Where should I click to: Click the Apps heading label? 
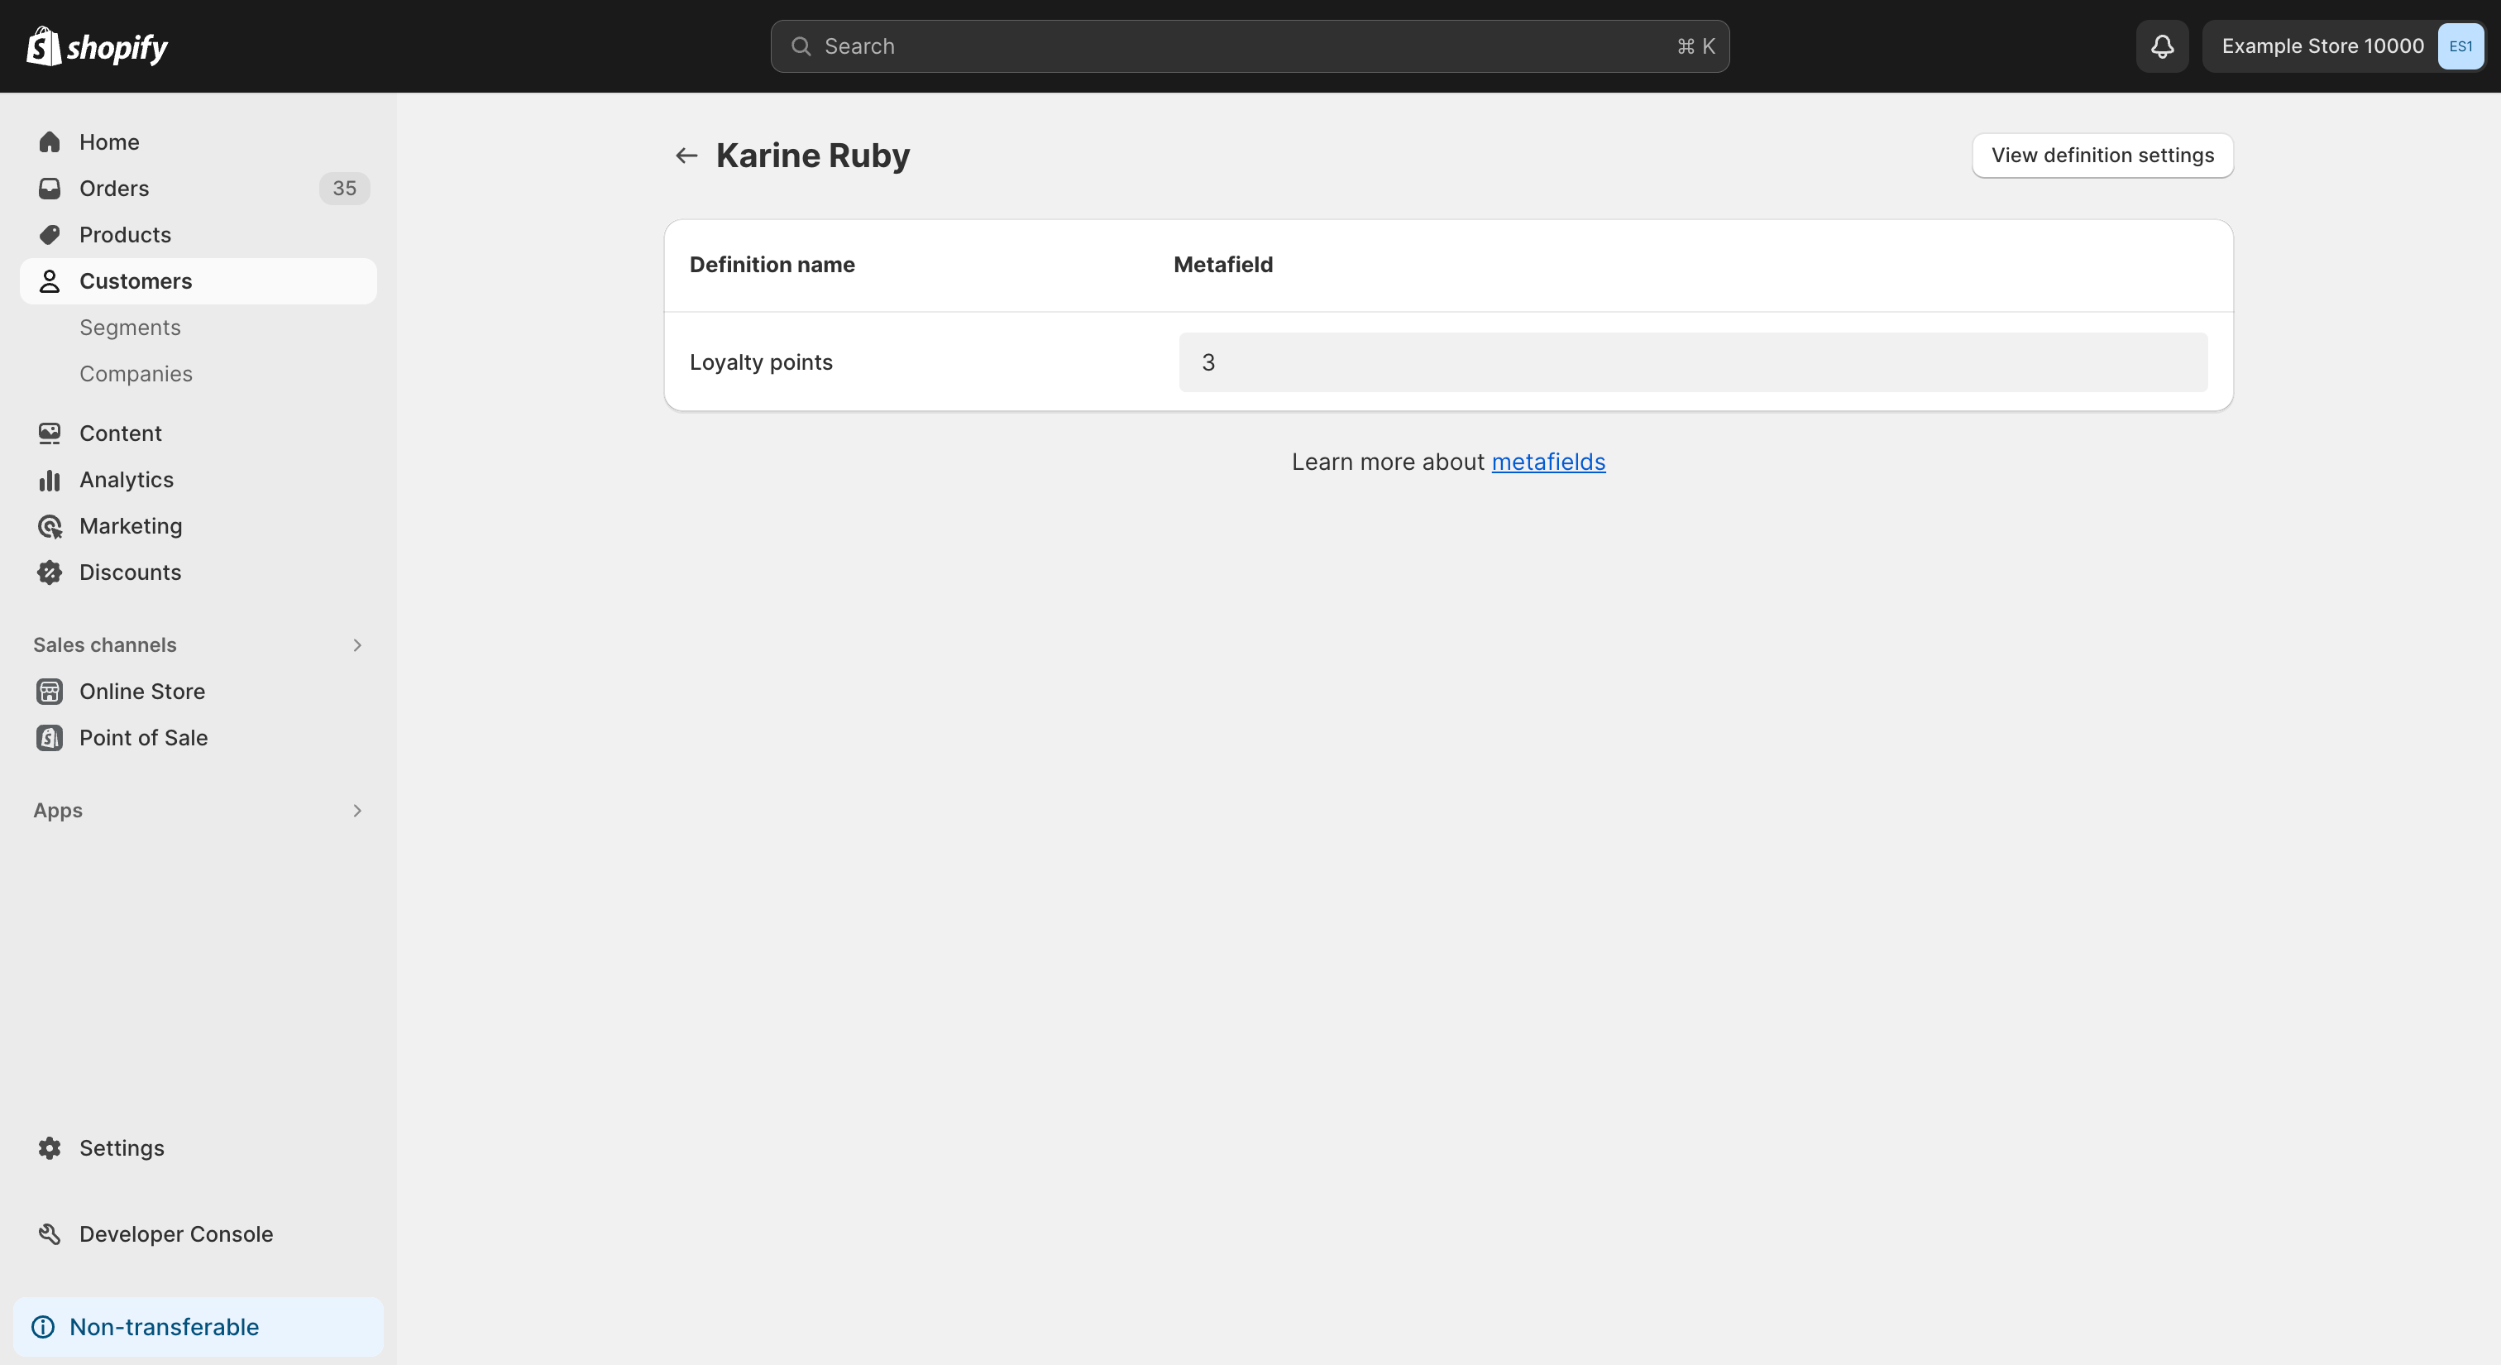[57, 811]
